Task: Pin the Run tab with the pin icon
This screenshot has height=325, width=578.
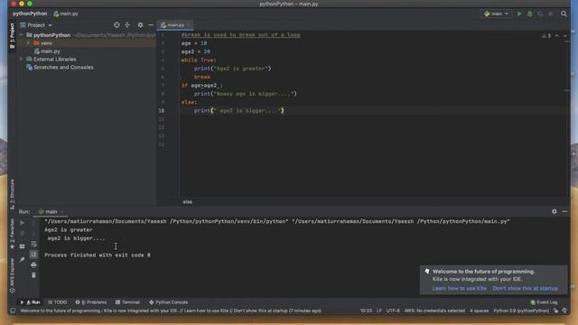Action: pyautogui.click(x=22, y=260)
